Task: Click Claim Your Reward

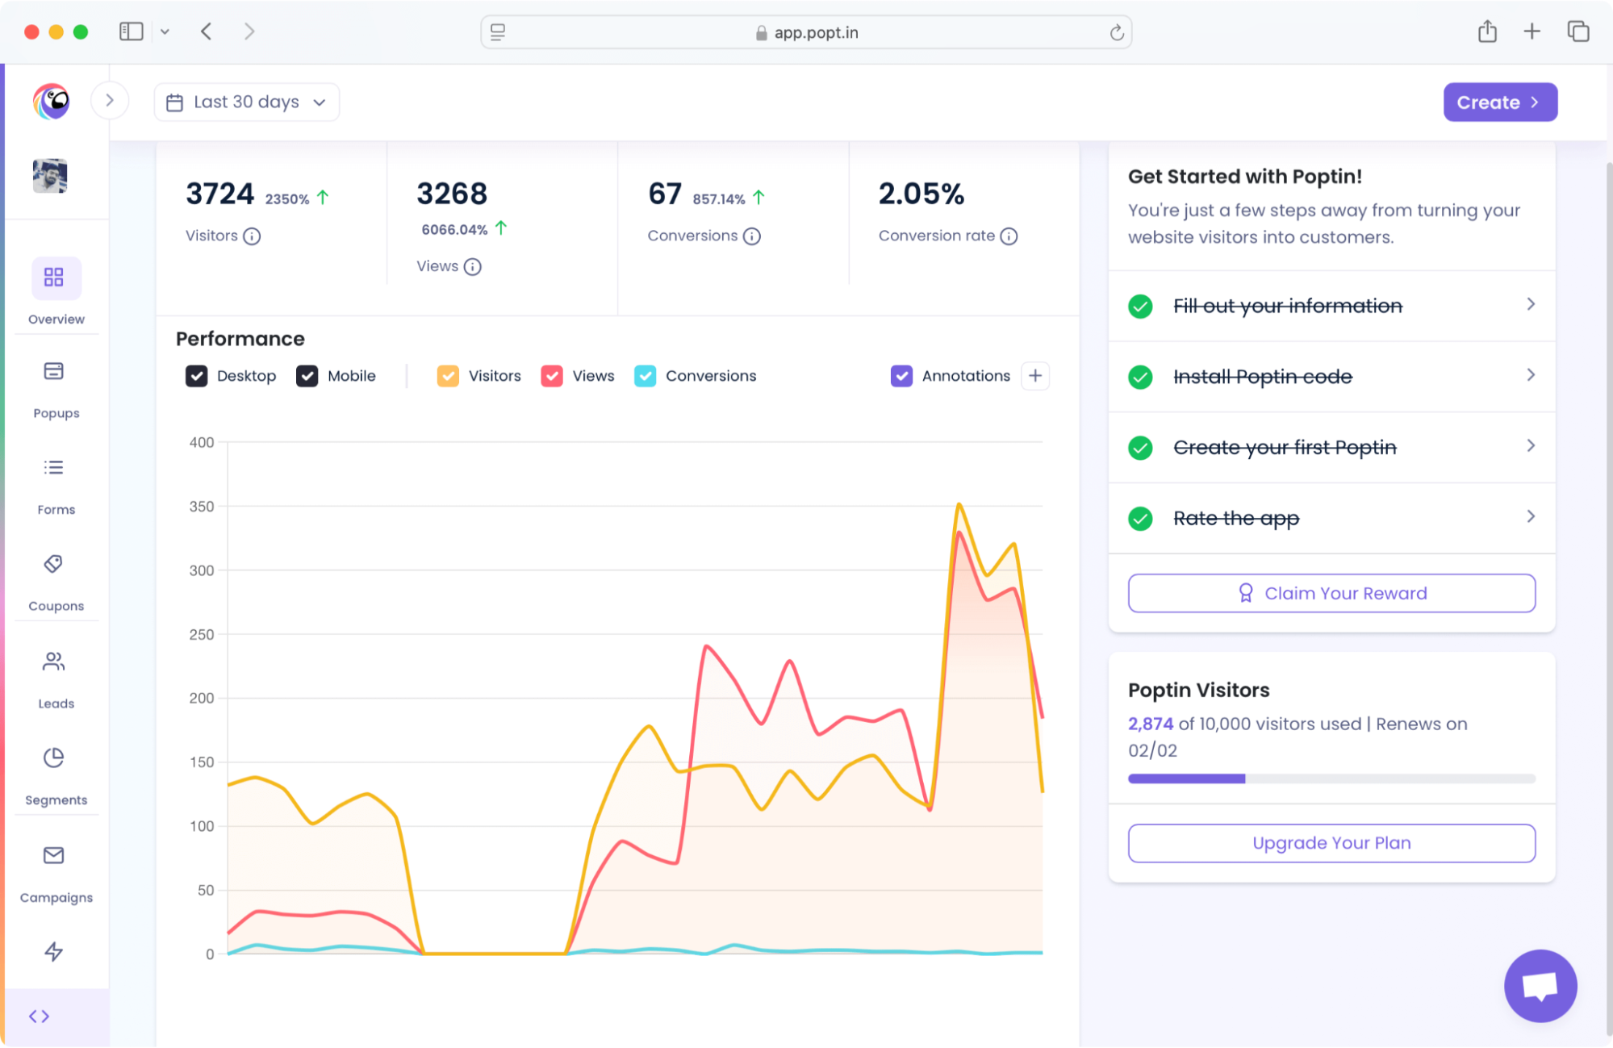Action: [x=1331, y=593]
